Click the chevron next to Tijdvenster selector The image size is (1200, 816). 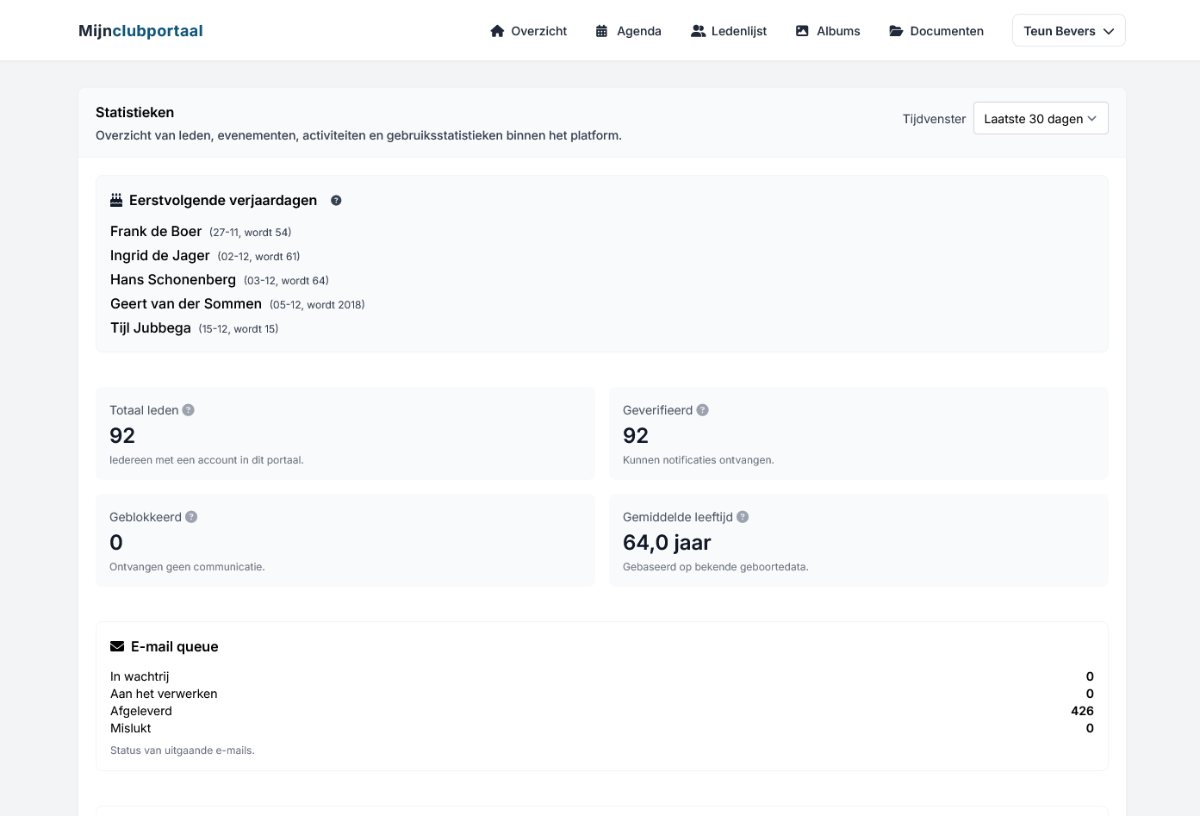pos(1092,118)
